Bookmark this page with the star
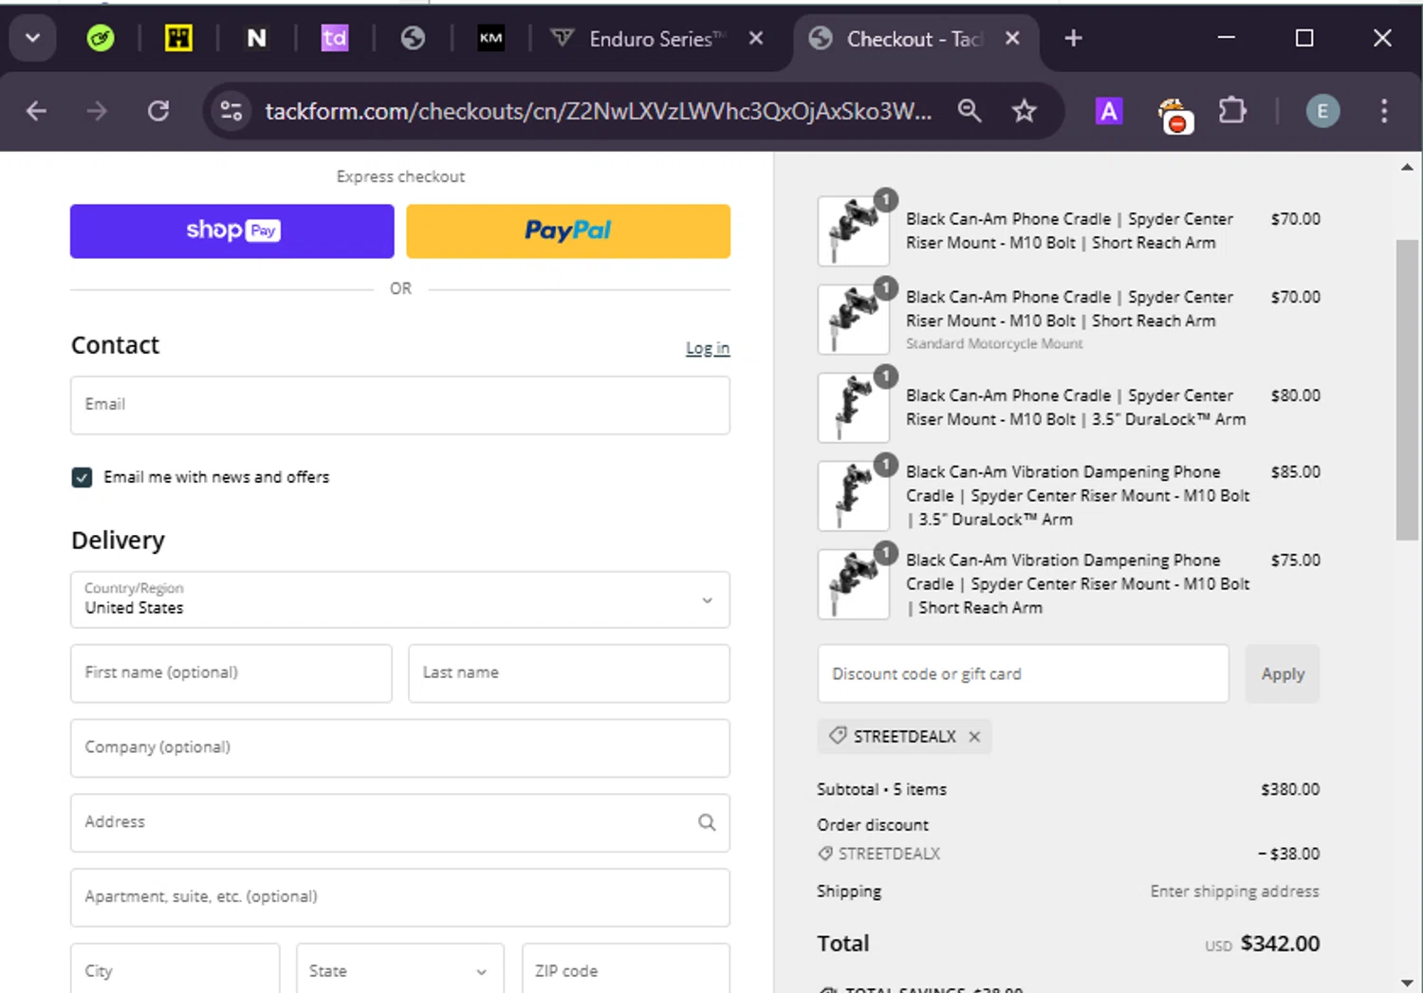Screen dimensions: 1423x993 [x=1024, y=111]
